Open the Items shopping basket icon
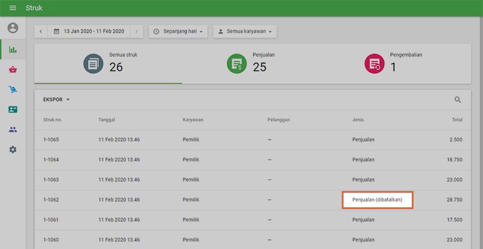 pyautogui.click(x=13, y=70)
